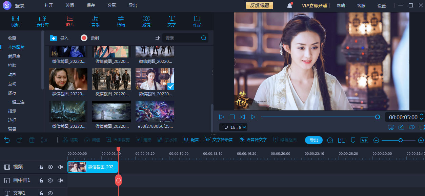Switch to the 转场 transitions tab
425x196 pixels.
(121, 21)
